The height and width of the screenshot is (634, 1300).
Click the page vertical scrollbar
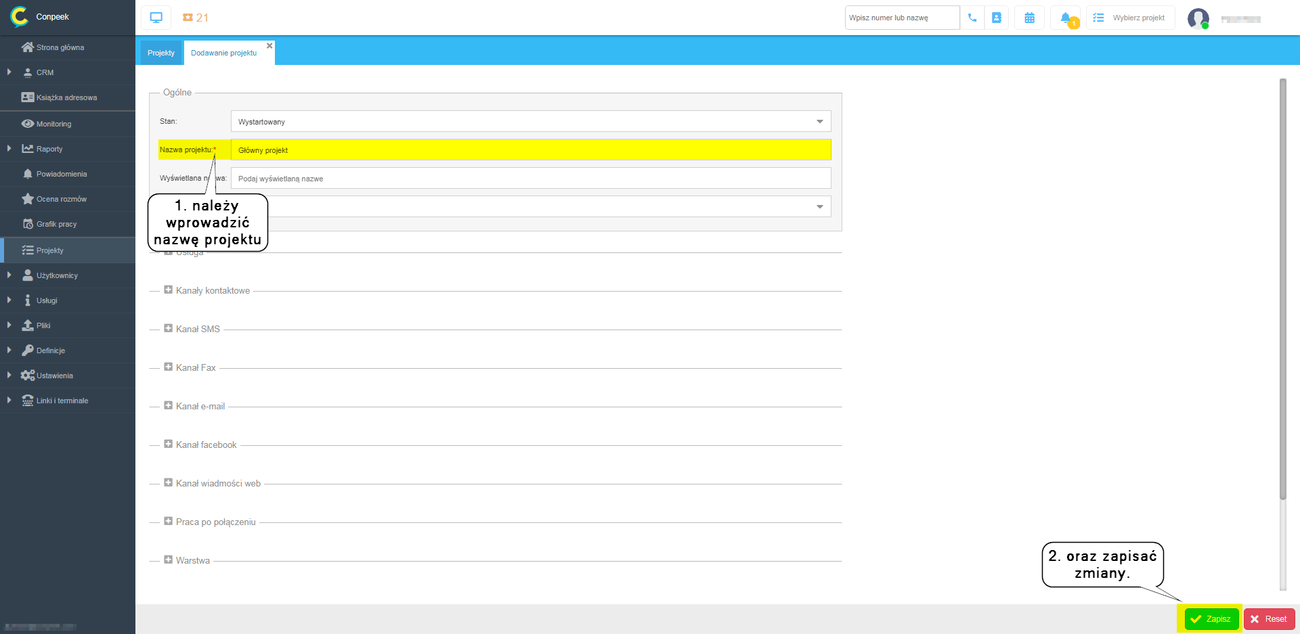click(1282, 290)
